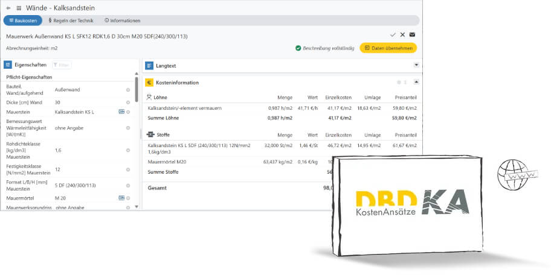Click the X discard icon beside the checkmark
Image resolution: width=551 pixels, height=275 pixels.
402,35
